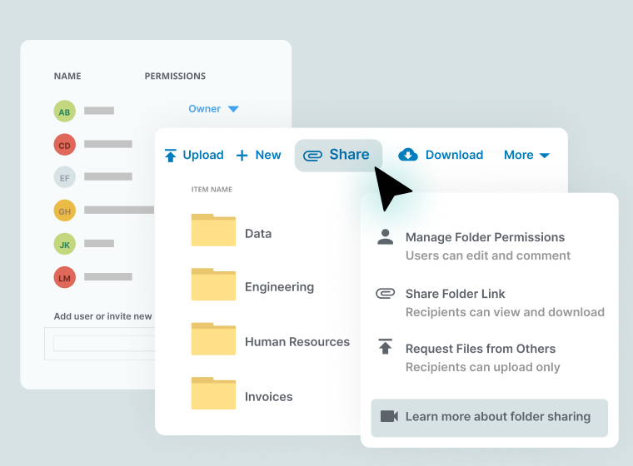Click the Upload arrow icon
Viewport: 633px width, 466px height.
click(171, 156)
